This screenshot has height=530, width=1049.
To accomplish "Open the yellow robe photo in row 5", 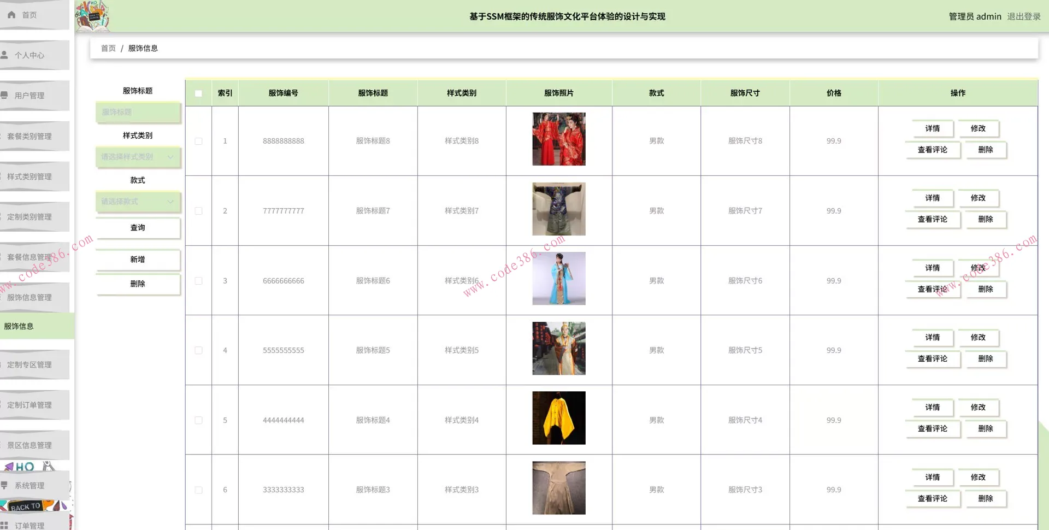I will [559, 418].
